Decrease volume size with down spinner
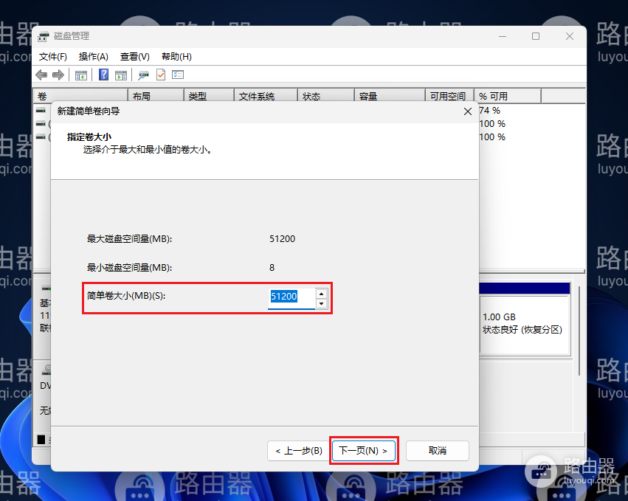 pos(321,303)
